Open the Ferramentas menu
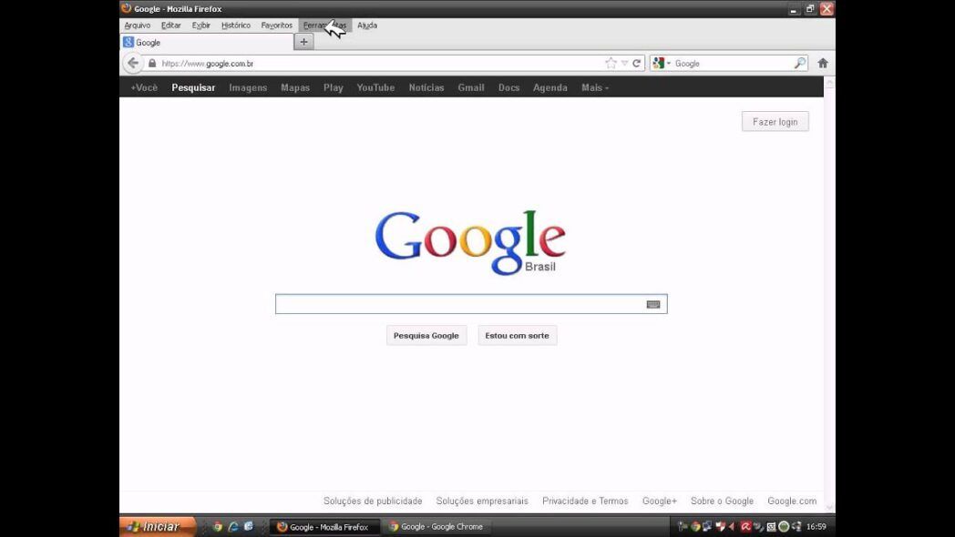 coord(324,25)
